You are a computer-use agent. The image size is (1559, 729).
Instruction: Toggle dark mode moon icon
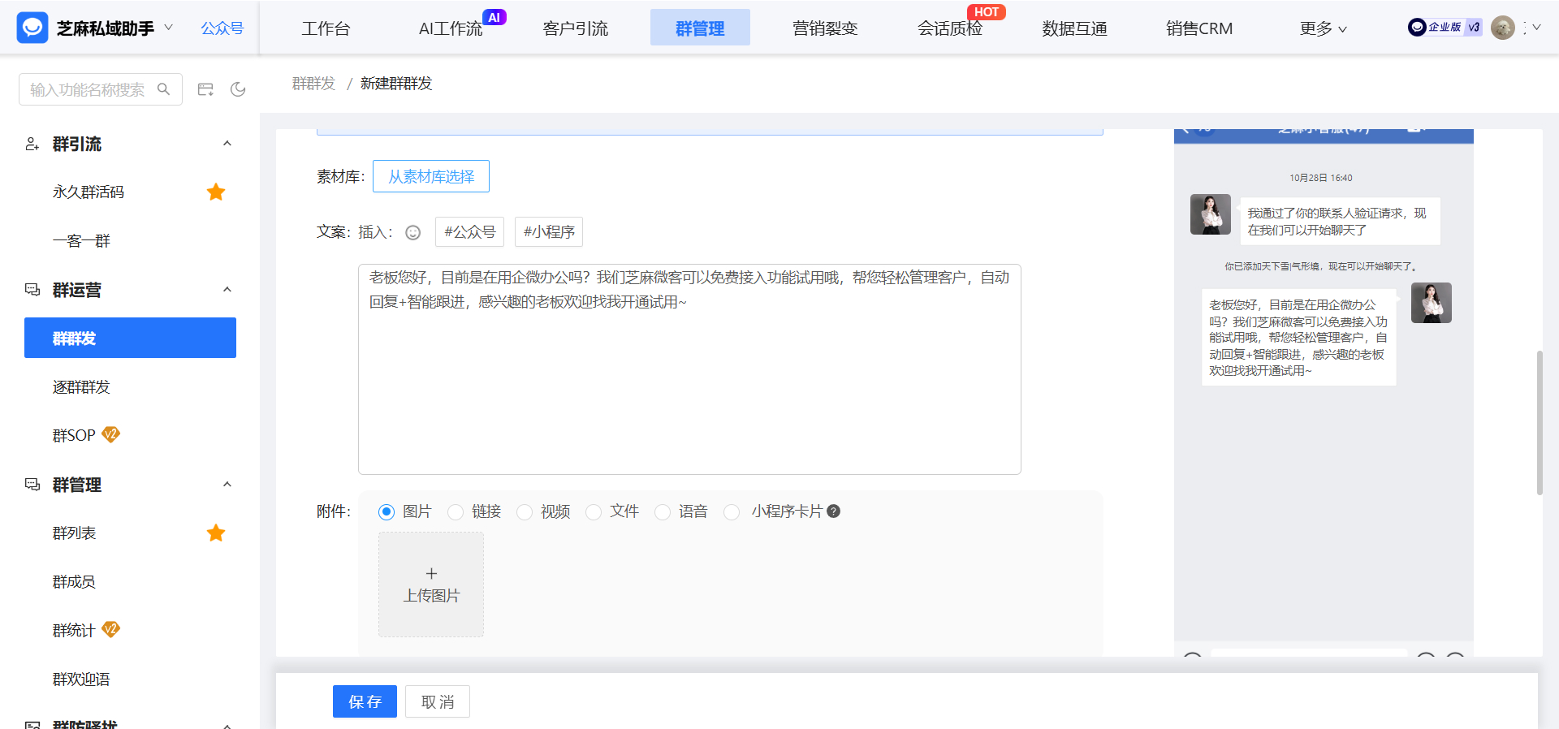(238, 89)
